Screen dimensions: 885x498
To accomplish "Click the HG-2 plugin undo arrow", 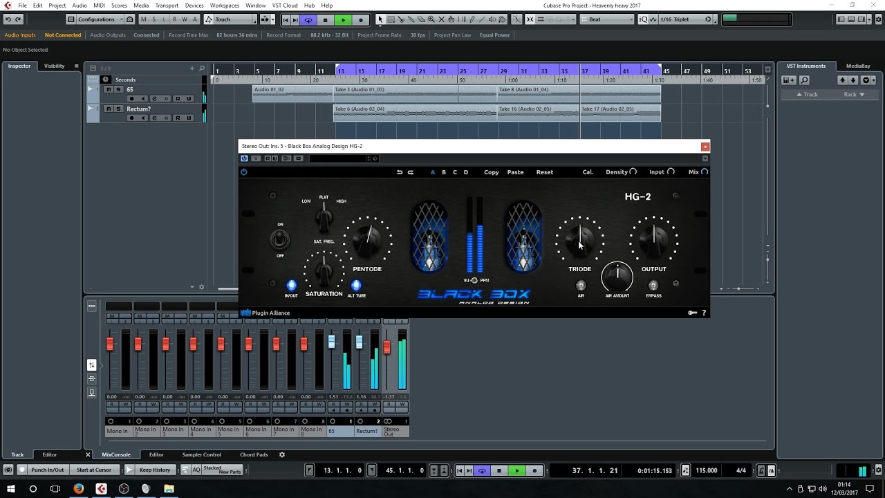I will pyautogui.click(x=399, y=172).
